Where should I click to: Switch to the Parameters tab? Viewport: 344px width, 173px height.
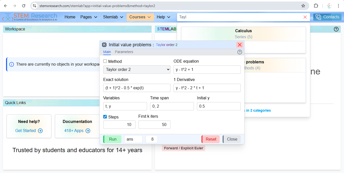[124, 52]
